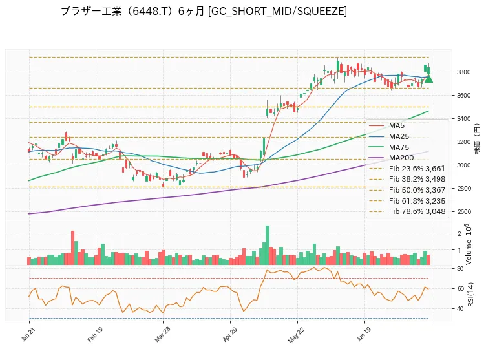This screenshot has height=349, width=486.
Task: Click the May 22 date axis label
Action: [x=296, y=335]
